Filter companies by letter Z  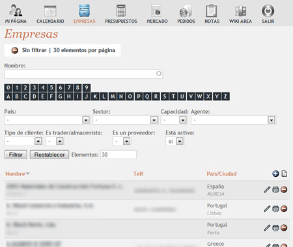[225, 96]
